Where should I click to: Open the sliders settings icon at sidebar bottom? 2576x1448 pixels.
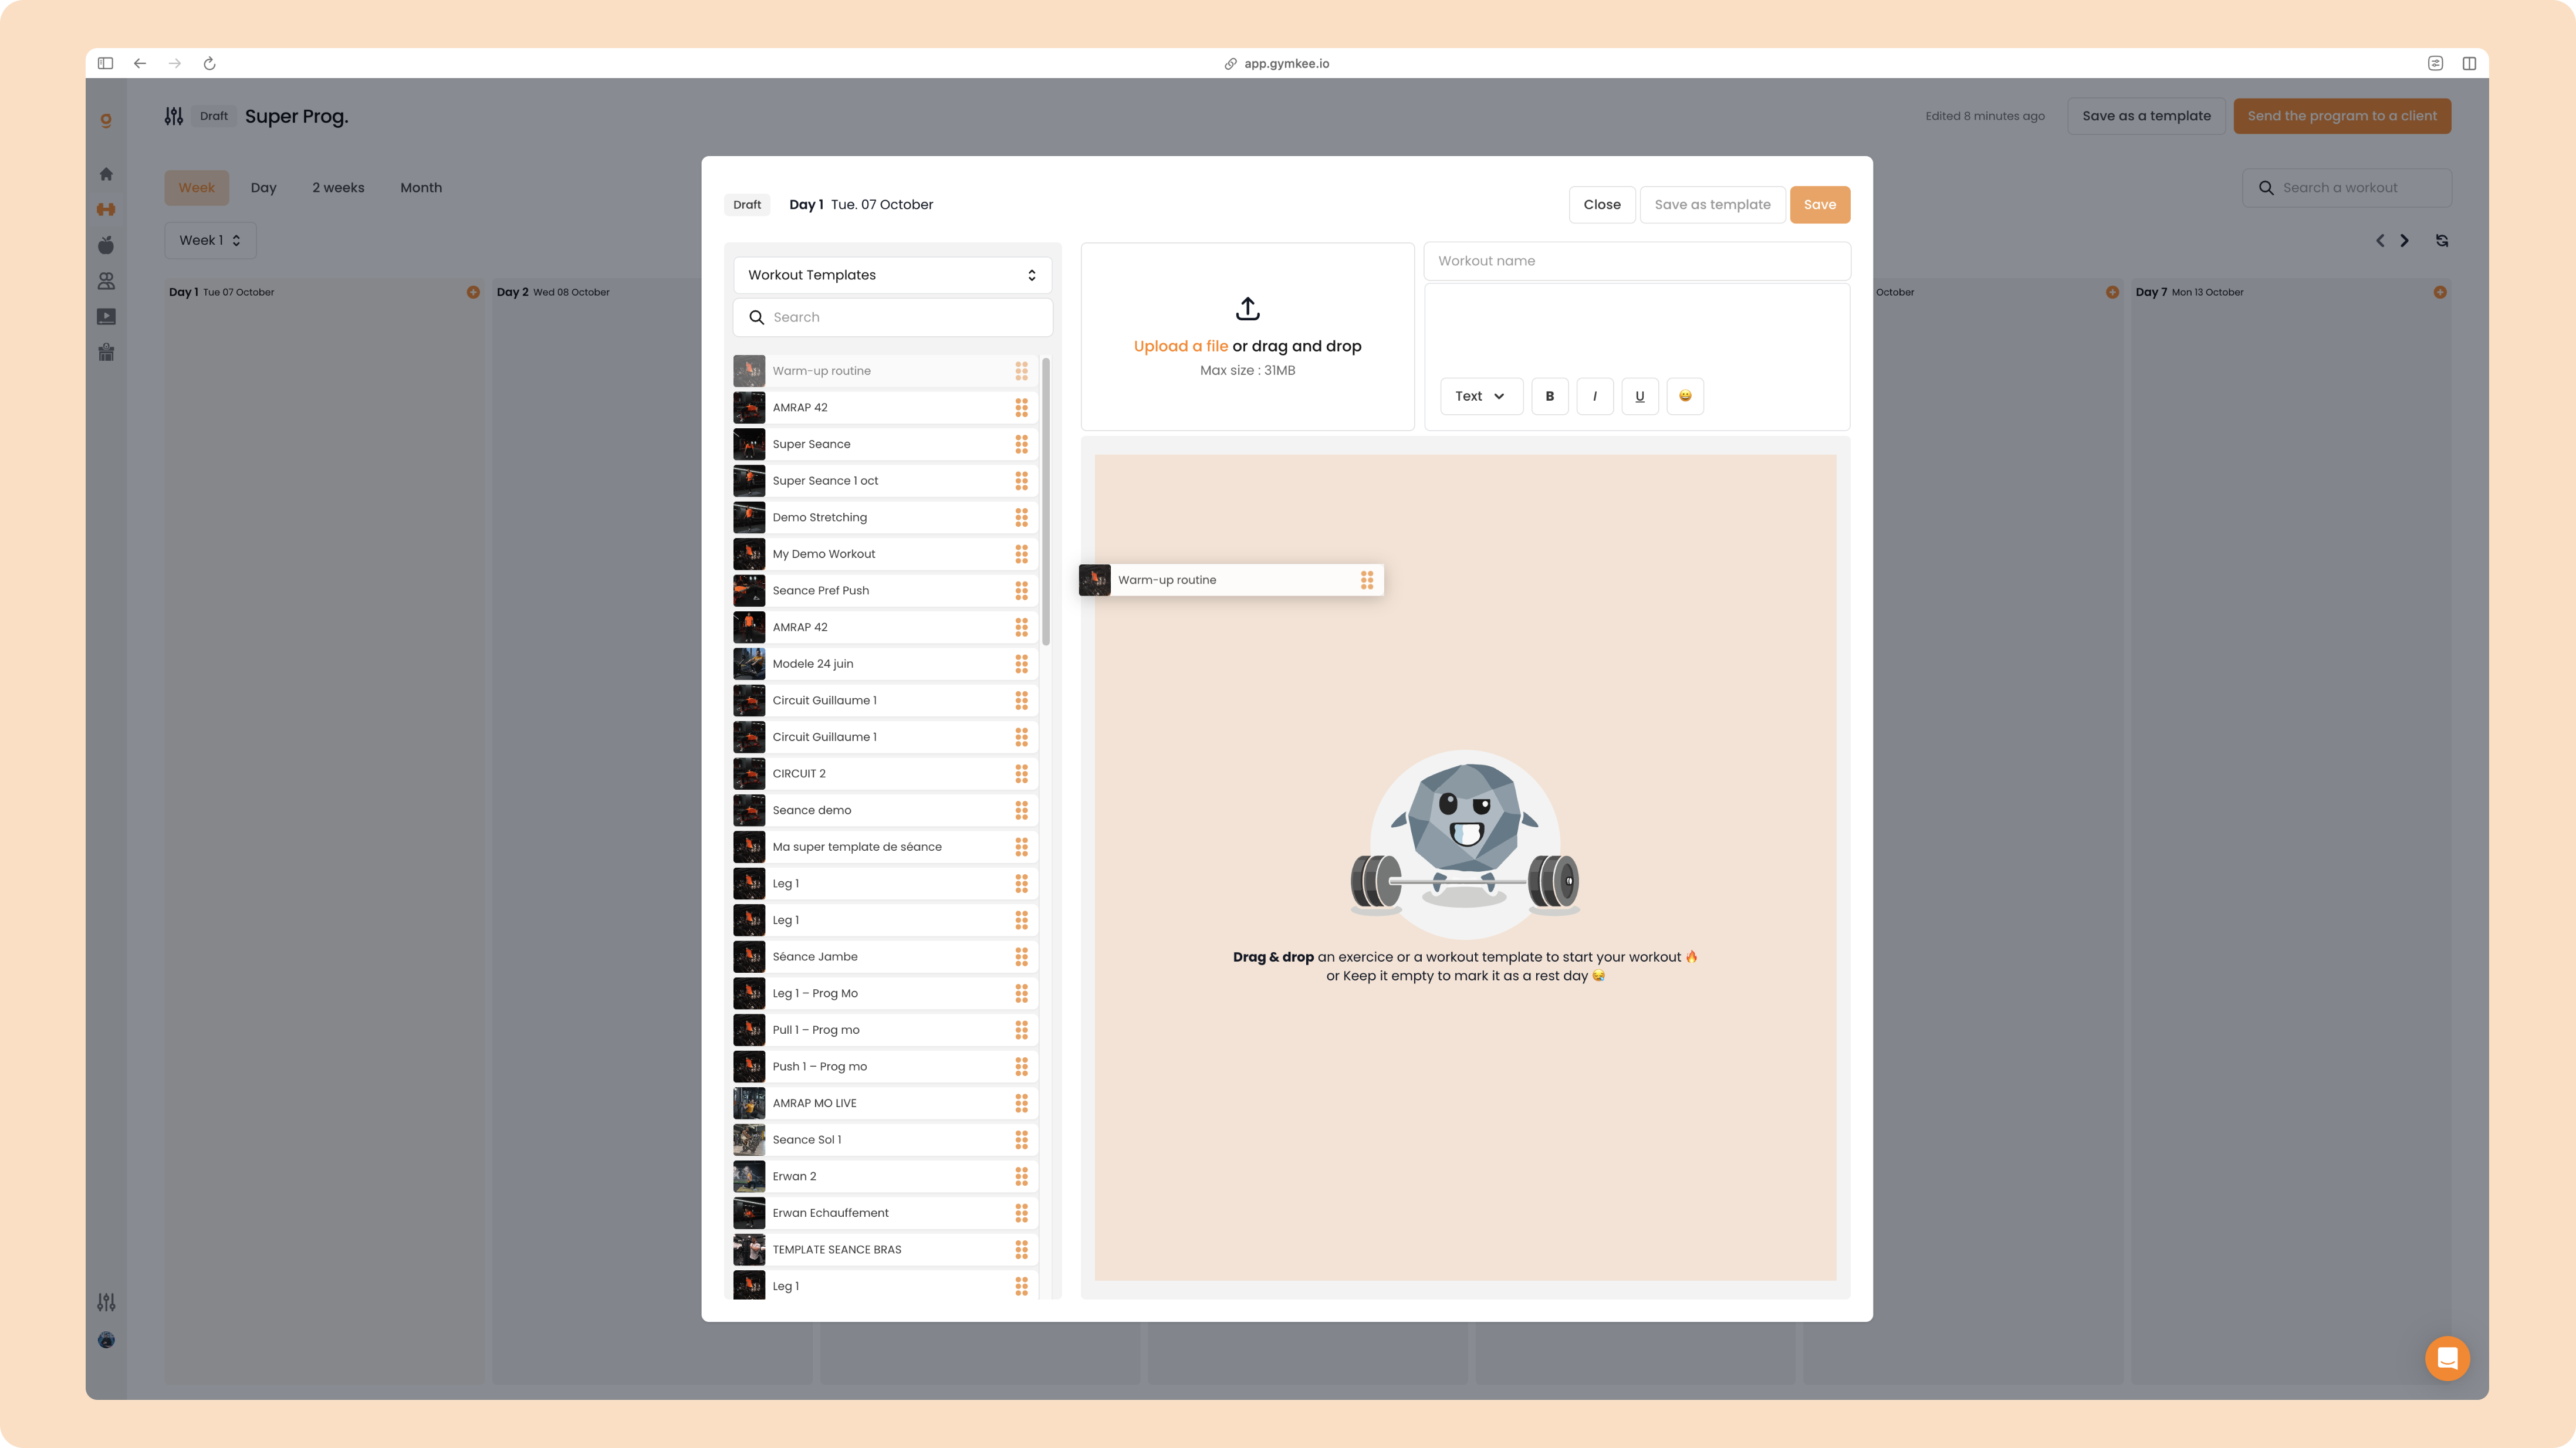[106, 1302]
